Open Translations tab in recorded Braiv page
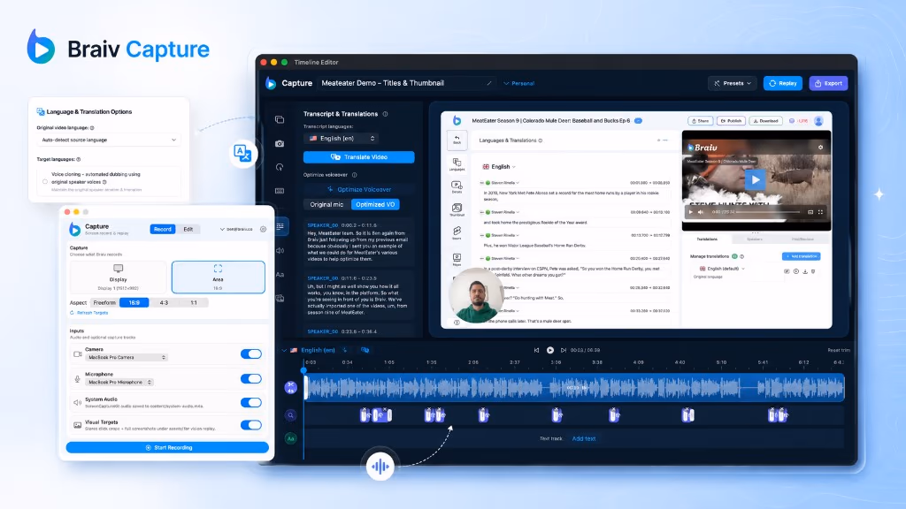Viewport: 906px width, 509px height. (707, 239)
